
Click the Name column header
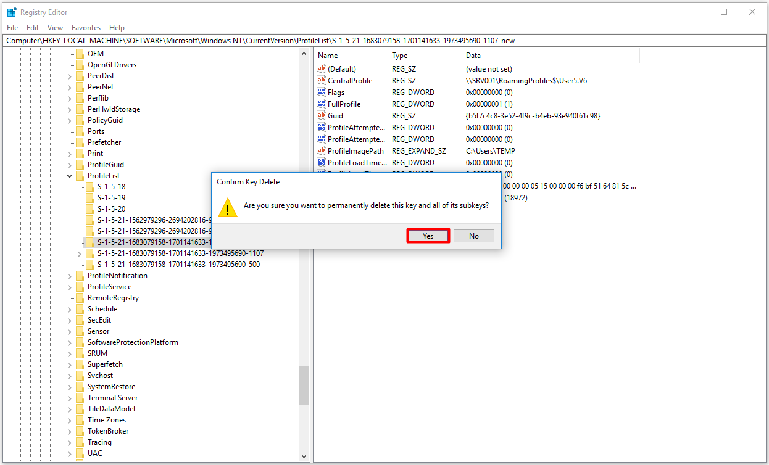click(351, 56)
